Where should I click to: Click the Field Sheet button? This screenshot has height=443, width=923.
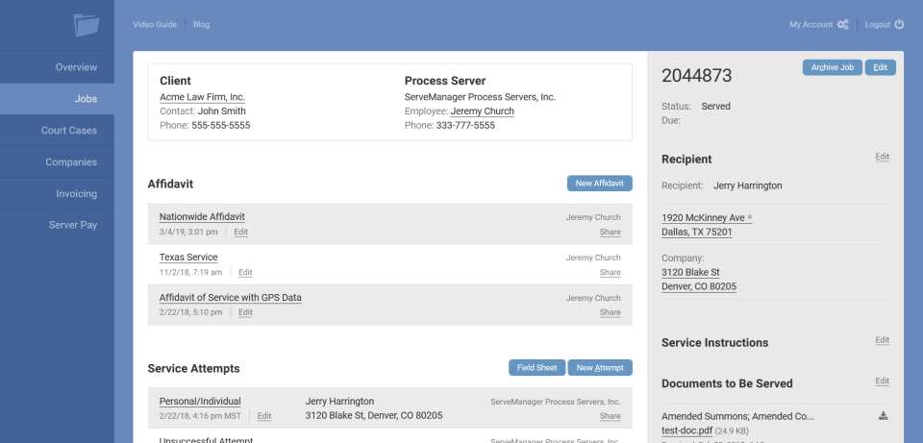pos(536,368)
